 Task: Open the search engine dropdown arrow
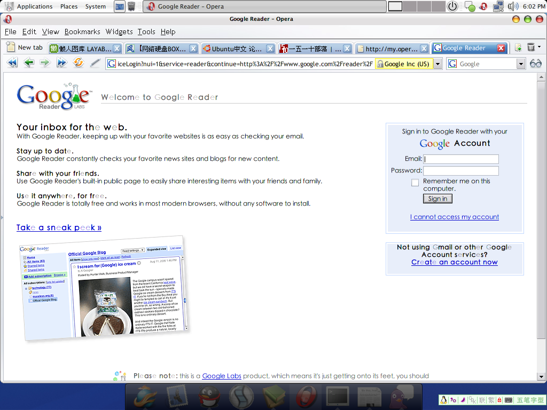(521, 64)
